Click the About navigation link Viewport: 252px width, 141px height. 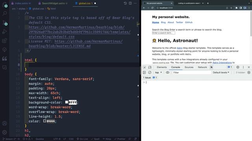pos(170,22)
